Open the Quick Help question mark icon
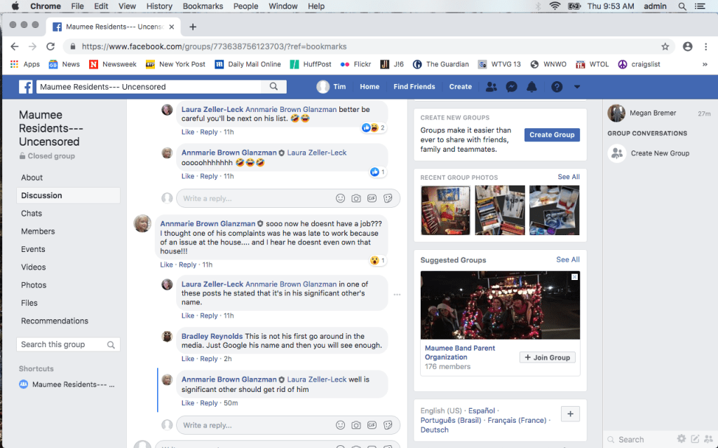The image size is (718, 448). (557, 87)
